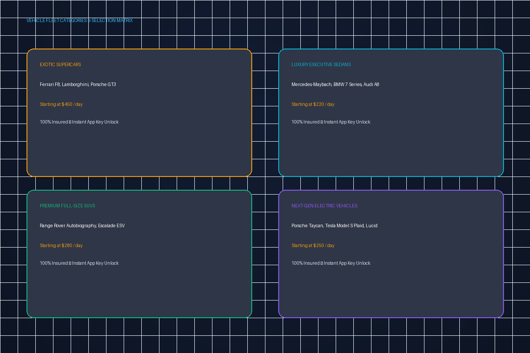Click the Vehicle Fleet Categories & Selection Matrix title
The width and height of the screenshot is (530, 353).
click(79, 20)
